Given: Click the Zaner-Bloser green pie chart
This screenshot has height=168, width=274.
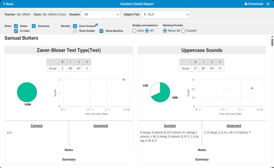Looking at the screenshot, I should pos(27,92).
